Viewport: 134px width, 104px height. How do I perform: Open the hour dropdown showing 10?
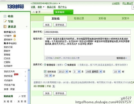click(x=117, y=72)
